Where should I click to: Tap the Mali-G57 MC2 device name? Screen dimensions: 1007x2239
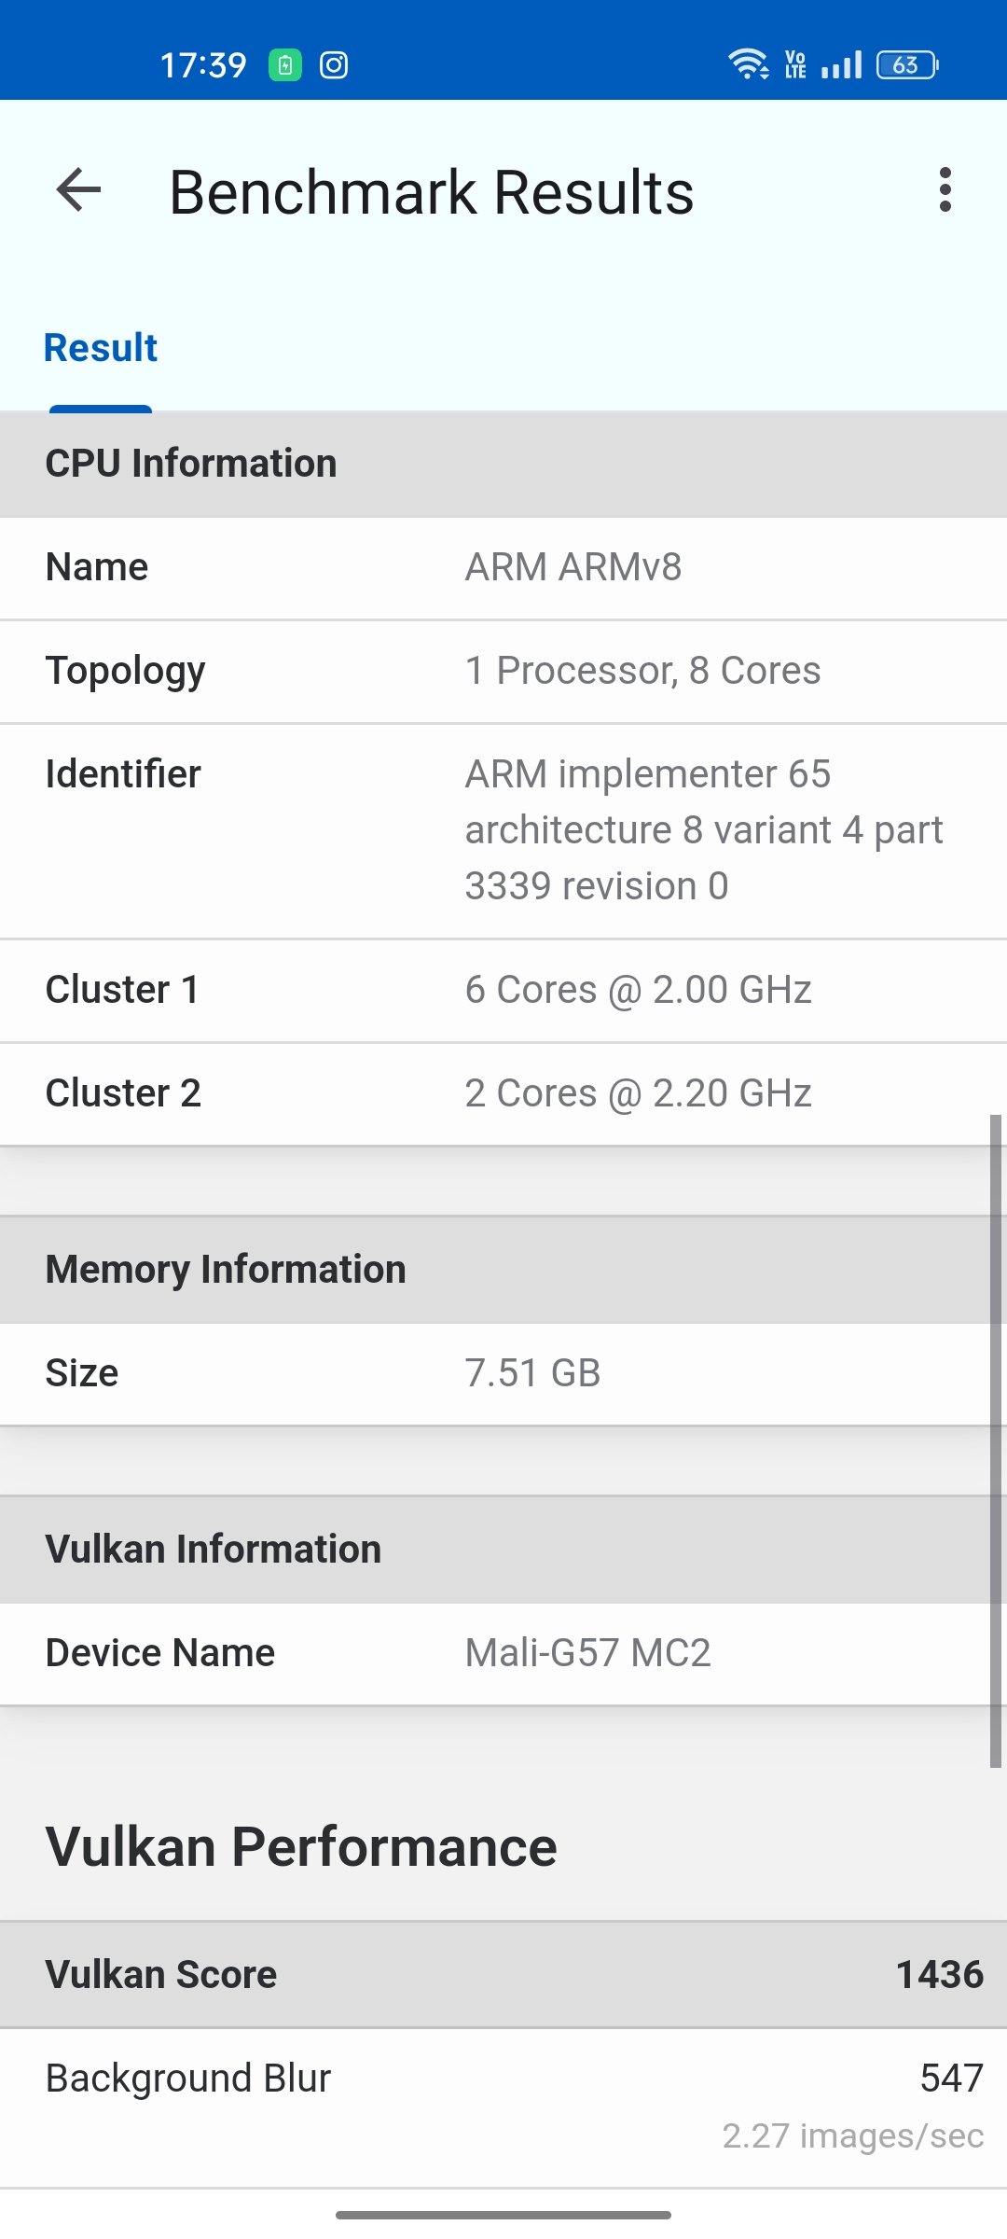pyautogui.click(x=587, y=1653)
